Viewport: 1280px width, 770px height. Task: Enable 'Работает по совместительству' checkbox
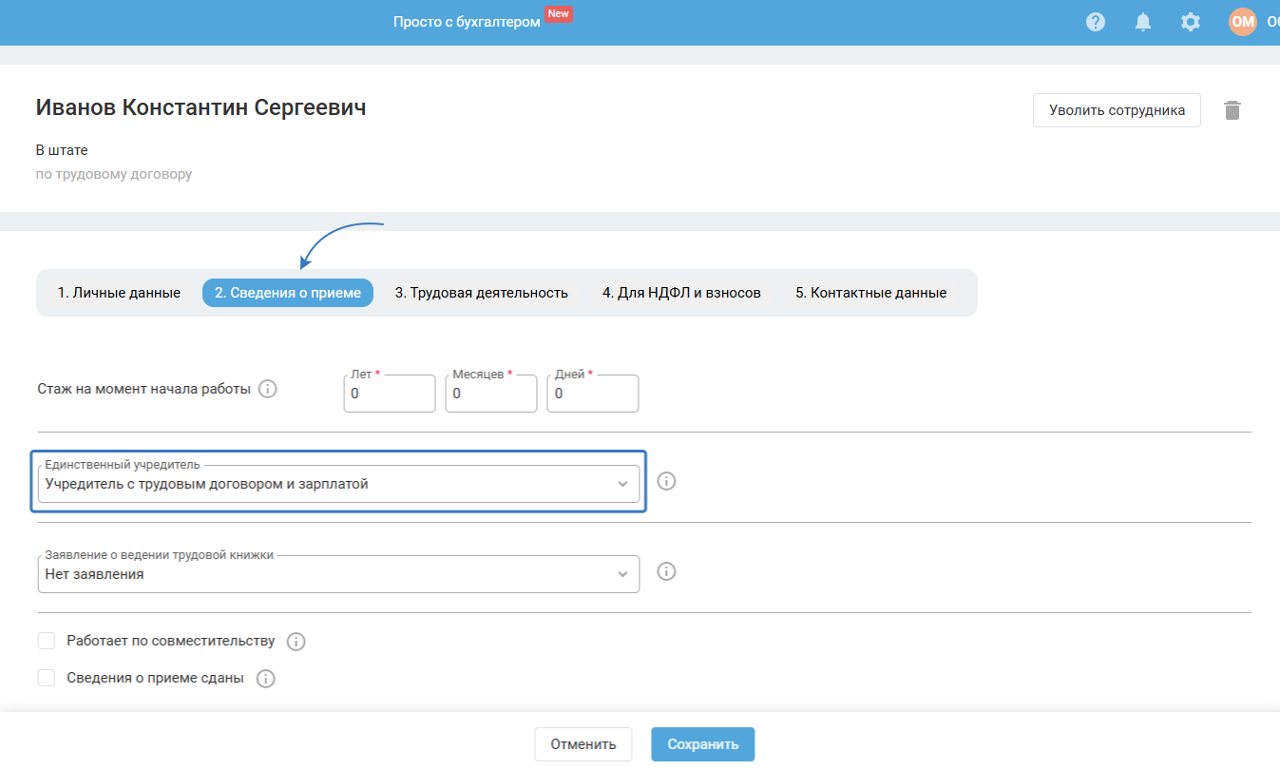pos(47,642)
